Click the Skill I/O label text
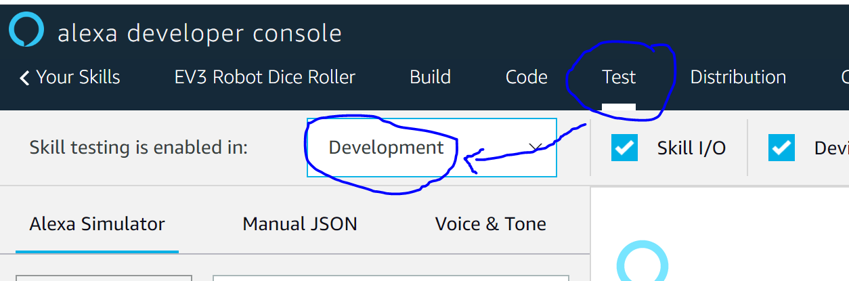The height and width of the screenshot is (281, 849). pos(691,148)
